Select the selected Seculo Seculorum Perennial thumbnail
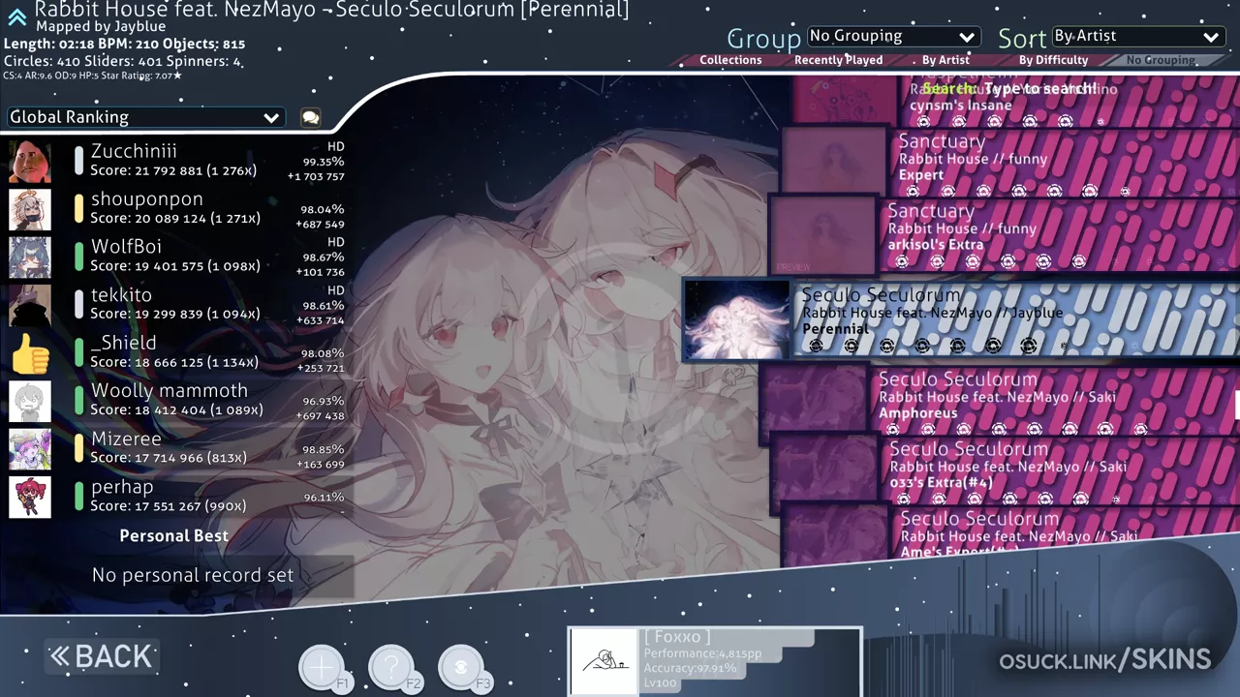This screenshot has width=1240, height=697. 737,320
